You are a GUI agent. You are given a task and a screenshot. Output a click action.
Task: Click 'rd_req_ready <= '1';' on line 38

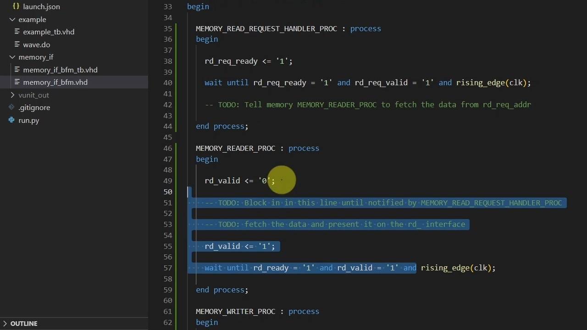(249, 61)
